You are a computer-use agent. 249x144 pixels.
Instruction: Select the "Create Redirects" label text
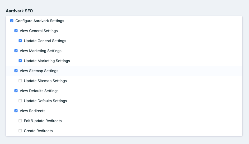pos(38,131)
